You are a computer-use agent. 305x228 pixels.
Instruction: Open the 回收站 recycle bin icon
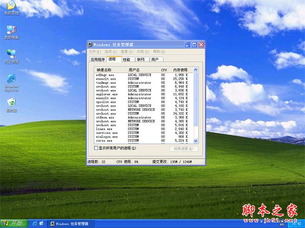[11, 105]
